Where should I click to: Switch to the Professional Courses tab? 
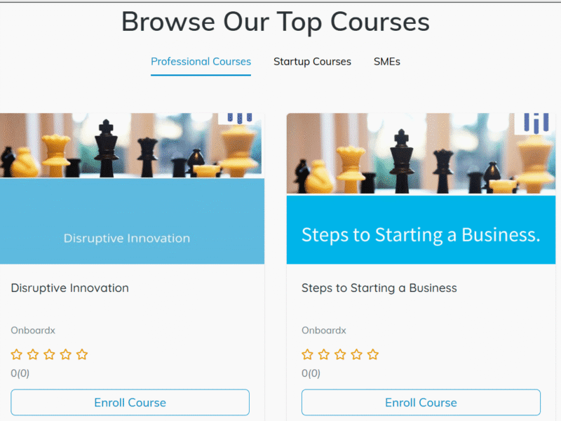201,62
